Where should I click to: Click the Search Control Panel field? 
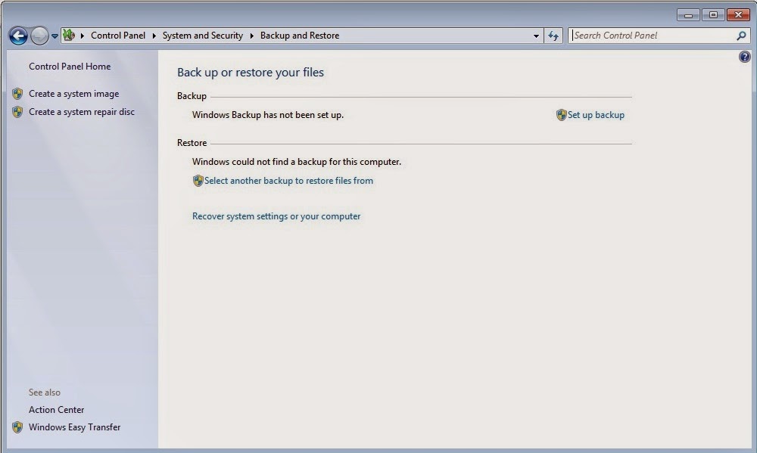pyautogui.click(x=653, y=36)
